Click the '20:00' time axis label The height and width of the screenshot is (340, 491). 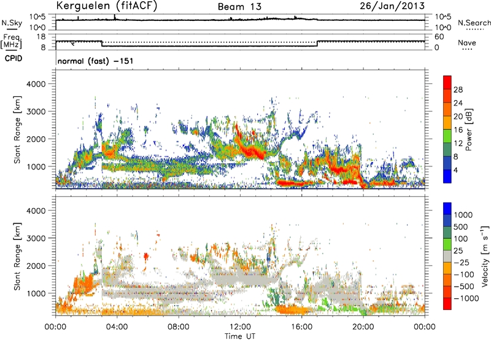[x=363, y=327]
